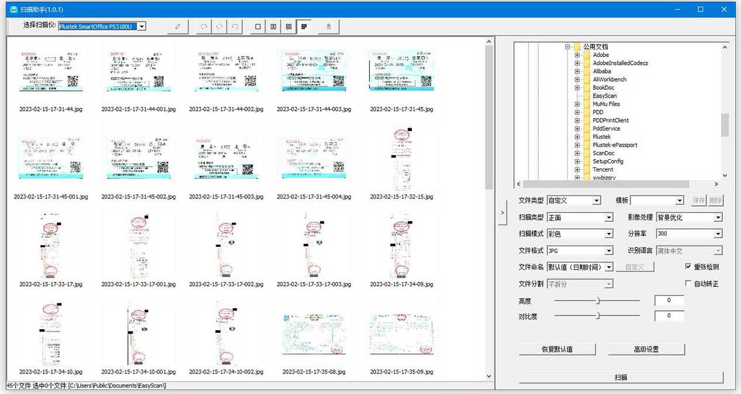Select thumbnail 2023-02-15-17-31-44-003.jpg
The image size is (741, 394).
tap(314, 70)
